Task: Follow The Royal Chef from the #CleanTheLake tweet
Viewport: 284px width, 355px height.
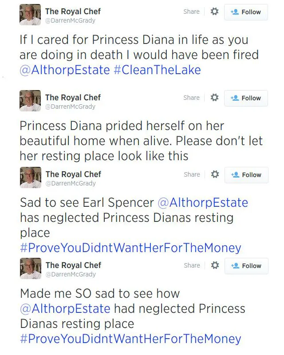Action: click(246, 12)
